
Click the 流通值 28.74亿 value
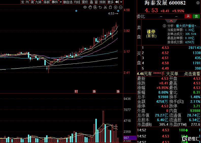click(193, 115)
